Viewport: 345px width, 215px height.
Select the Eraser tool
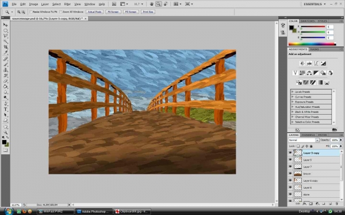[6, 81]
